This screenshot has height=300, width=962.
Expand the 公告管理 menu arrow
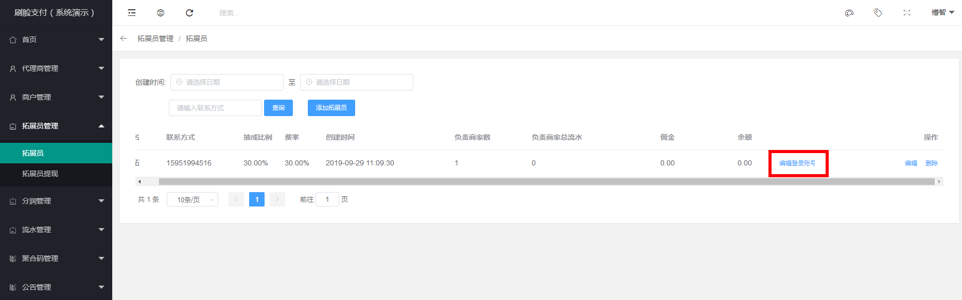[x=101, y=287]
